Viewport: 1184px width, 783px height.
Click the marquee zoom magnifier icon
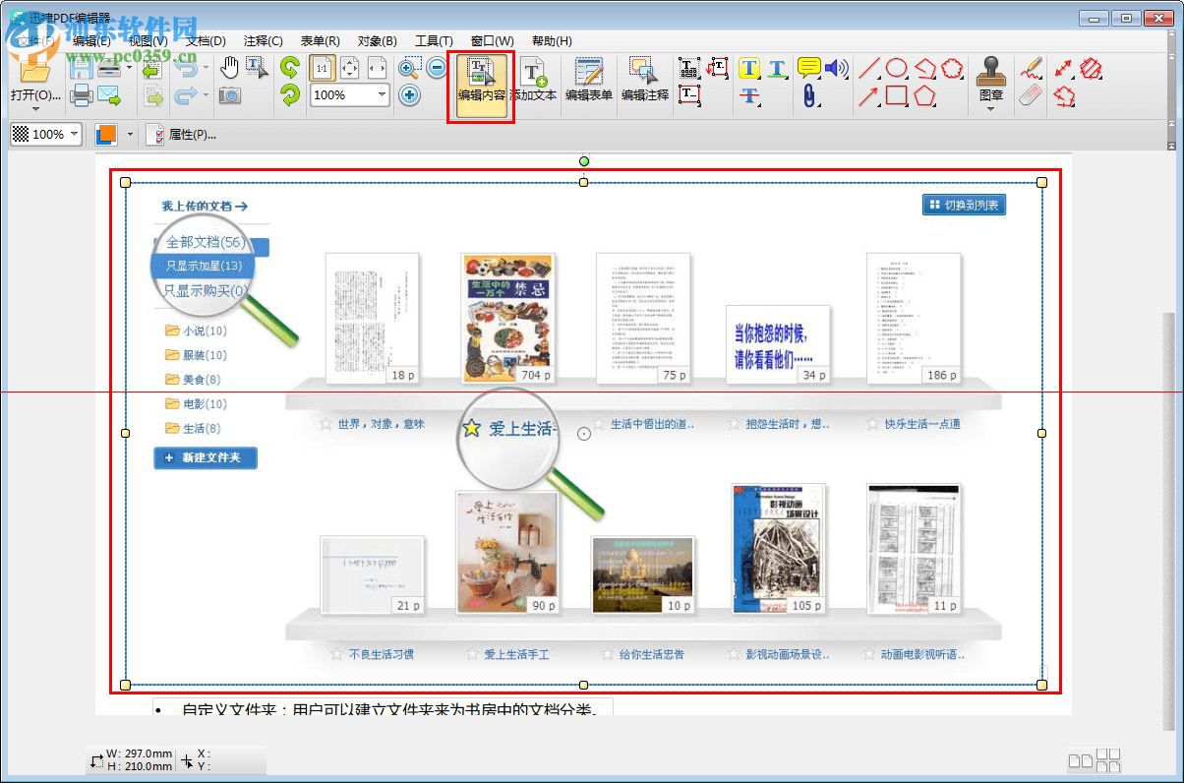(410, 68)
